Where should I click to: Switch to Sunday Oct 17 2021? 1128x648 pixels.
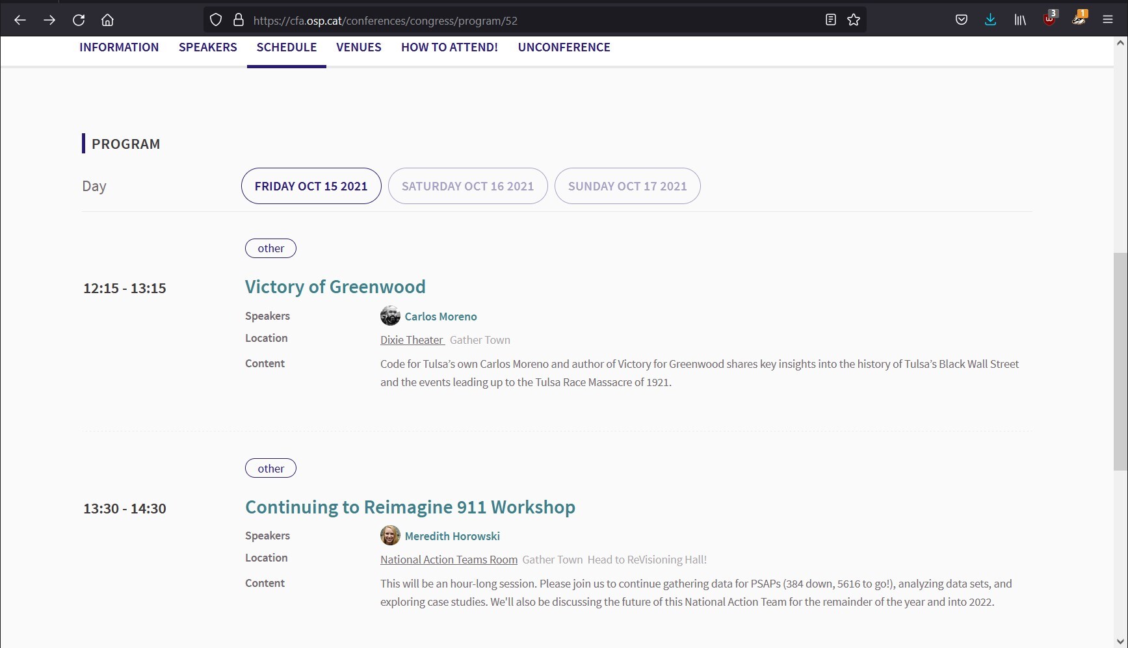tap(627, 186)
